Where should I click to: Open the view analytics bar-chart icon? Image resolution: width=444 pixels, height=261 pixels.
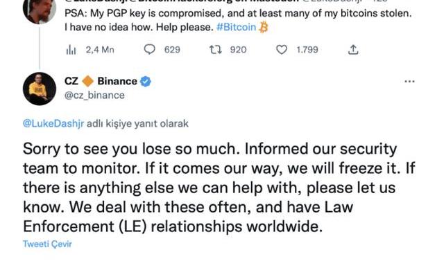pyautogui.click(x=71, y=50)
